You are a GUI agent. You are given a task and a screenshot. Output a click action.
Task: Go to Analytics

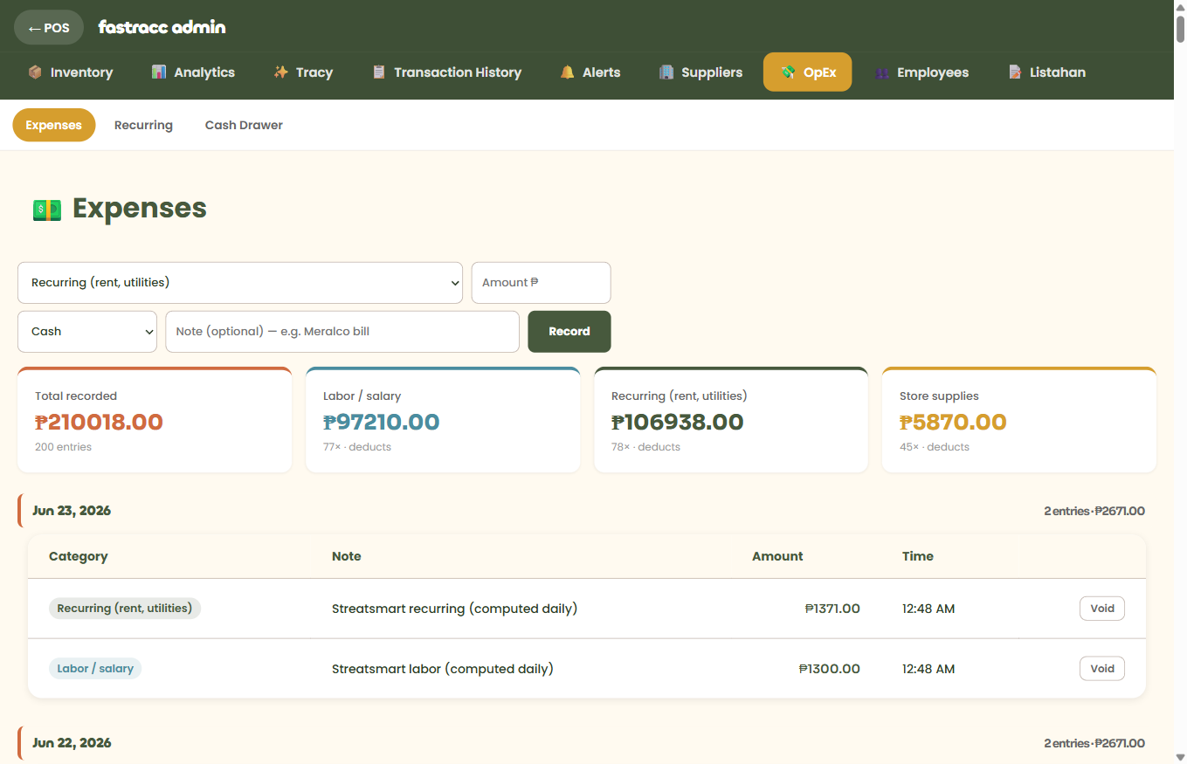[193, 72]
